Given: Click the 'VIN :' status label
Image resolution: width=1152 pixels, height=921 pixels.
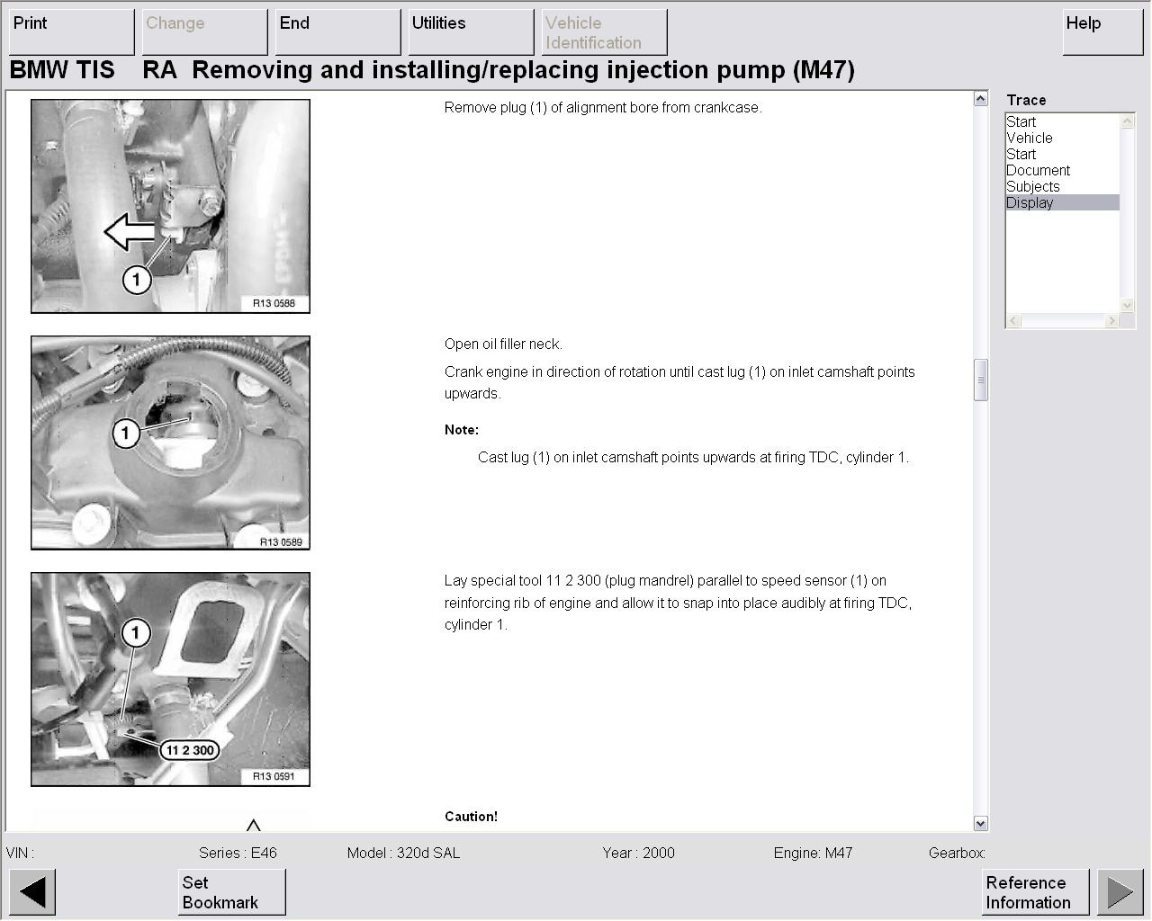Looking at the screenshot, I should (20, 853).
